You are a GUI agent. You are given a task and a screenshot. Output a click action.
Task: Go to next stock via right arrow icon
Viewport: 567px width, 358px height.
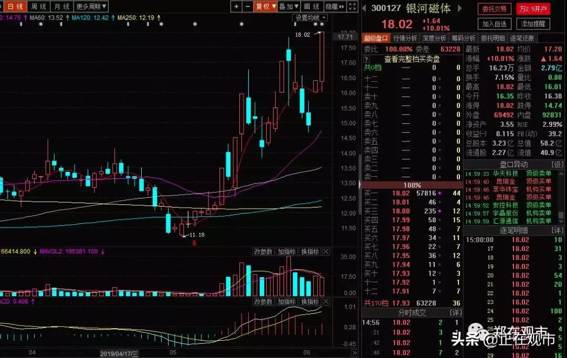(x=459, y=7)
